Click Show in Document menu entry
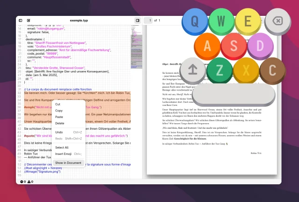 (x=68, y=163)
